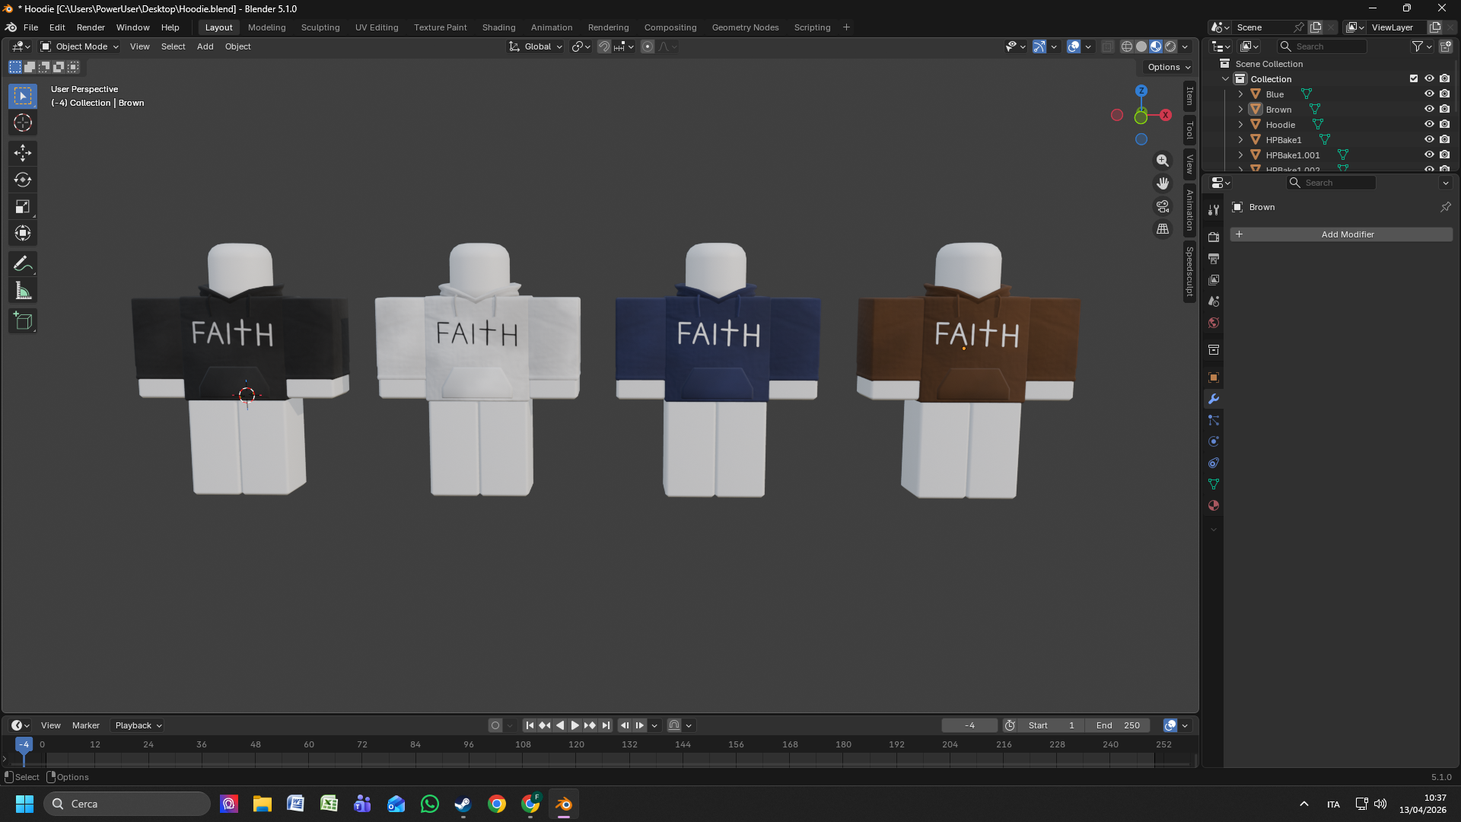This screenshot has height=822, width=1461.
Task: Open the Playback menu in the timeline
Action: [x=136, y=725]
